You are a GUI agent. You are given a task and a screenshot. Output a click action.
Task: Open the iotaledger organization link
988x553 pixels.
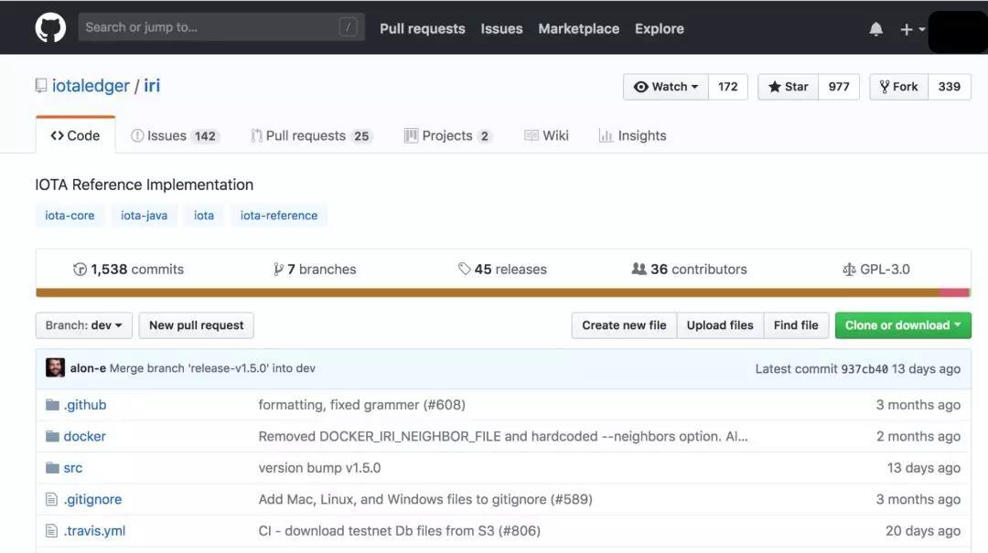click(91, 86)
